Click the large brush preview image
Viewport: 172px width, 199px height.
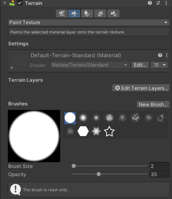click(34, 136)
